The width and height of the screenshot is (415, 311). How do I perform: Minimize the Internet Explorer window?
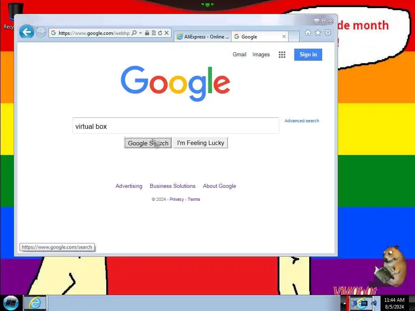pos(317,21)
